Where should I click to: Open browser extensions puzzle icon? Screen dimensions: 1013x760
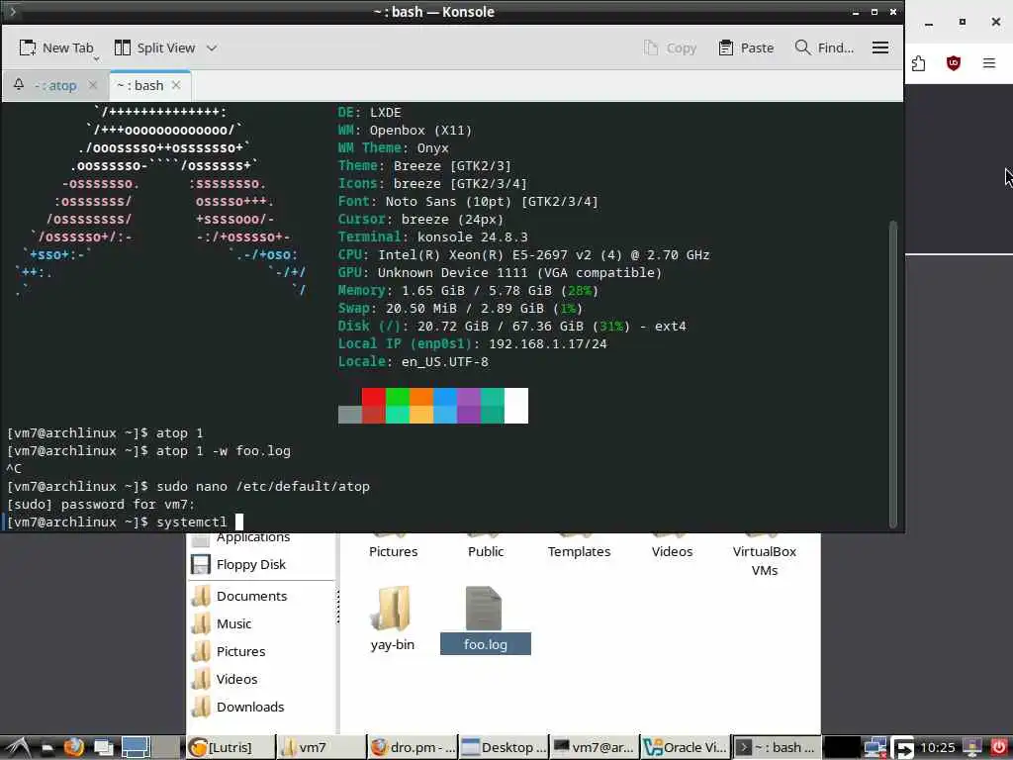[x=918, y=62]
